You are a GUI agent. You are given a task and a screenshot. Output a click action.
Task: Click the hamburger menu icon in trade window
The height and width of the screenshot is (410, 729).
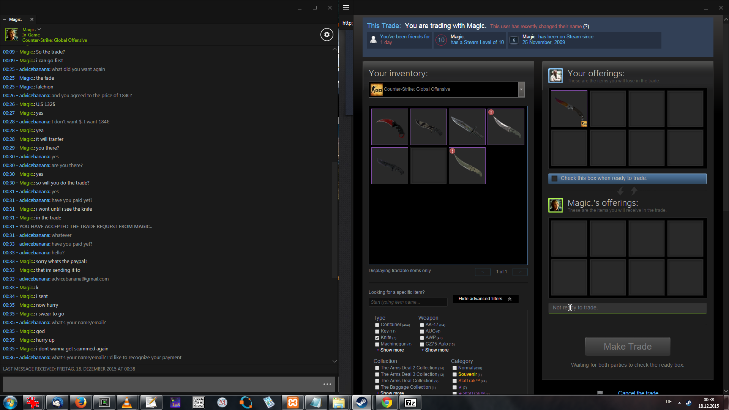(346, 8)
